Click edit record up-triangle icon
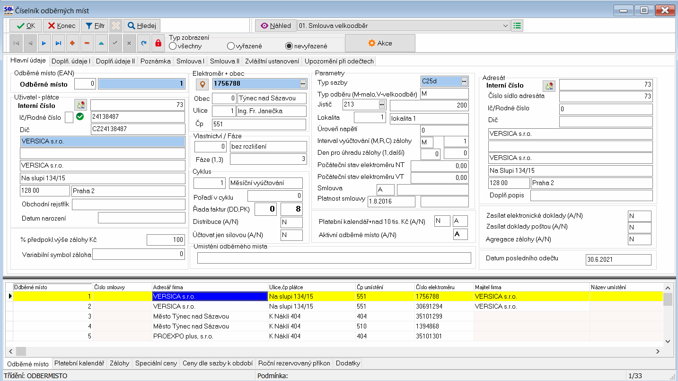 (x=101, y=43)
